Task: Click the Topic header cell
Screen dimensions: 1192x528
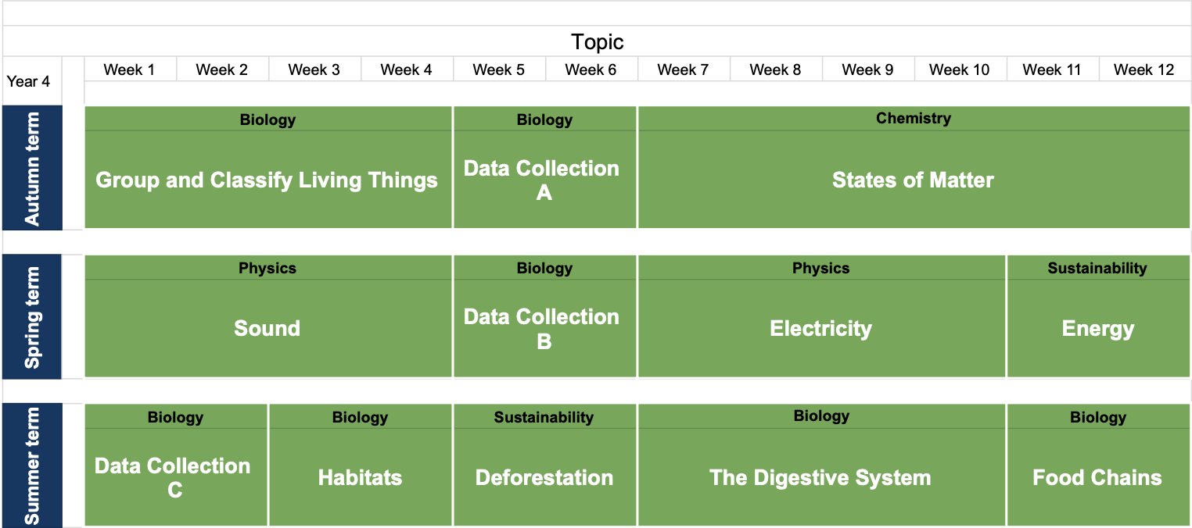Action: [x=597, y=41]
